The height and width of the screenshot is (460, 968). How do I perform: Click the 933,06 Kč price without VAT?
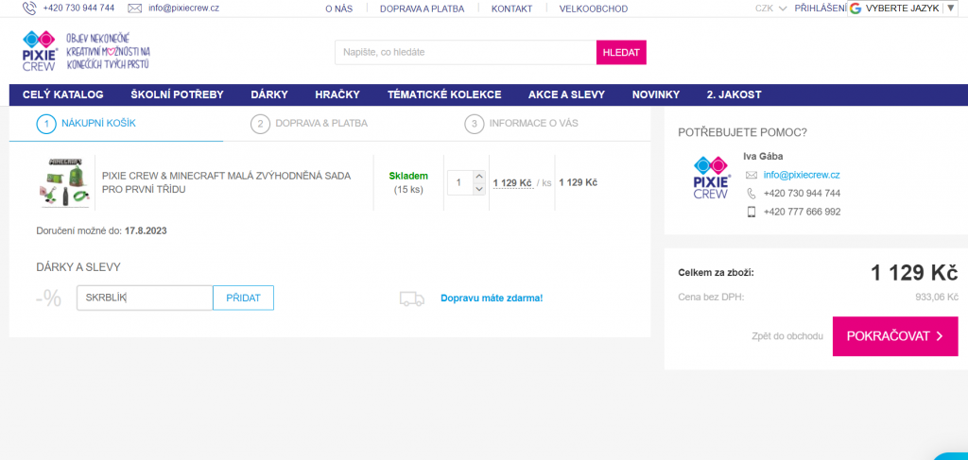[x=937, y=298]
